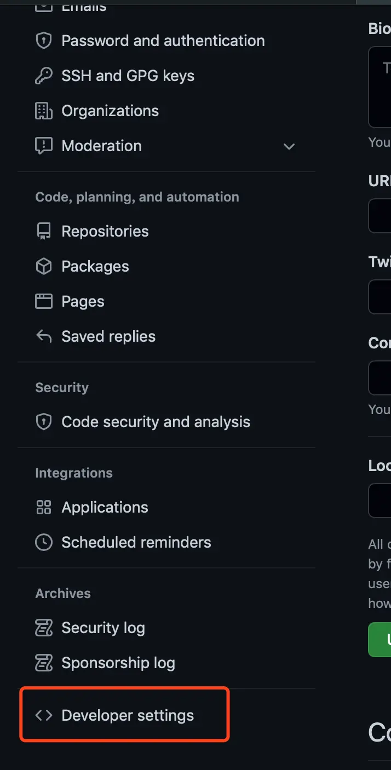Open the Pages settings
Viewport: 391px width, 770px height.
(83, 302)
